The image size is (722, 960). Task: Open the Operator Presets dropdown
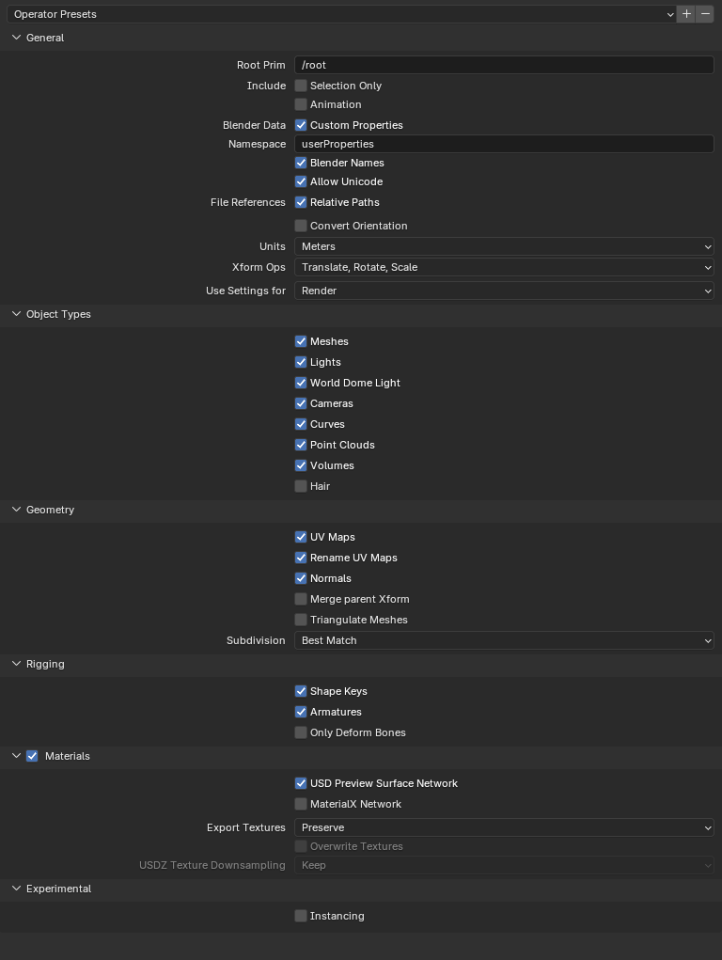(x=338, y=14)
